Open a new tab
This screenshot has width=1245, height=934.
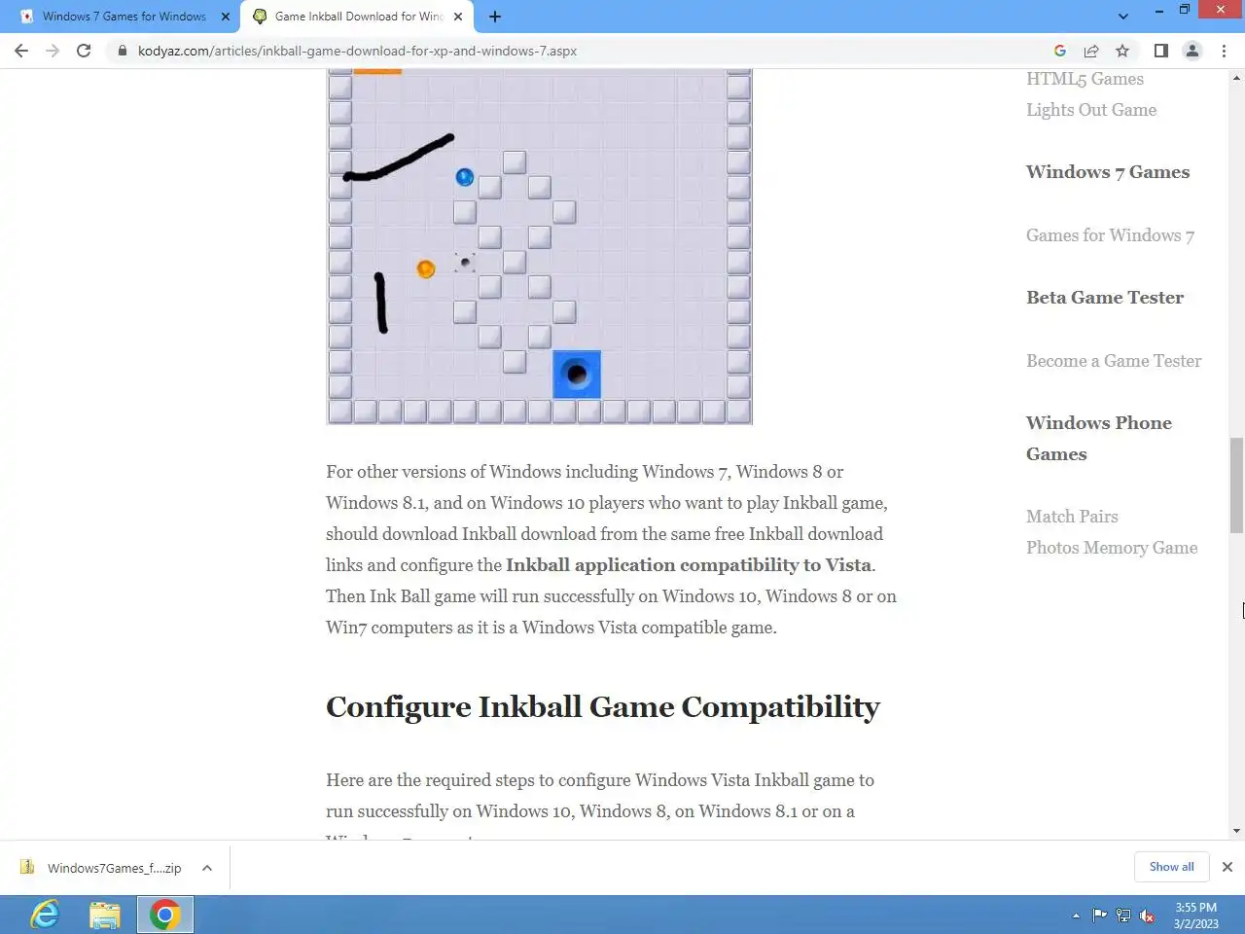495,17
